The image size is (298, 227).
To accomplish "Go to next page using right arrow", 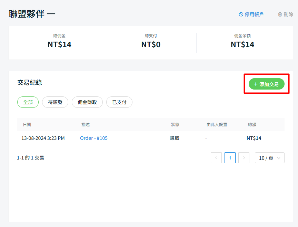I will [x=244, y=158].
